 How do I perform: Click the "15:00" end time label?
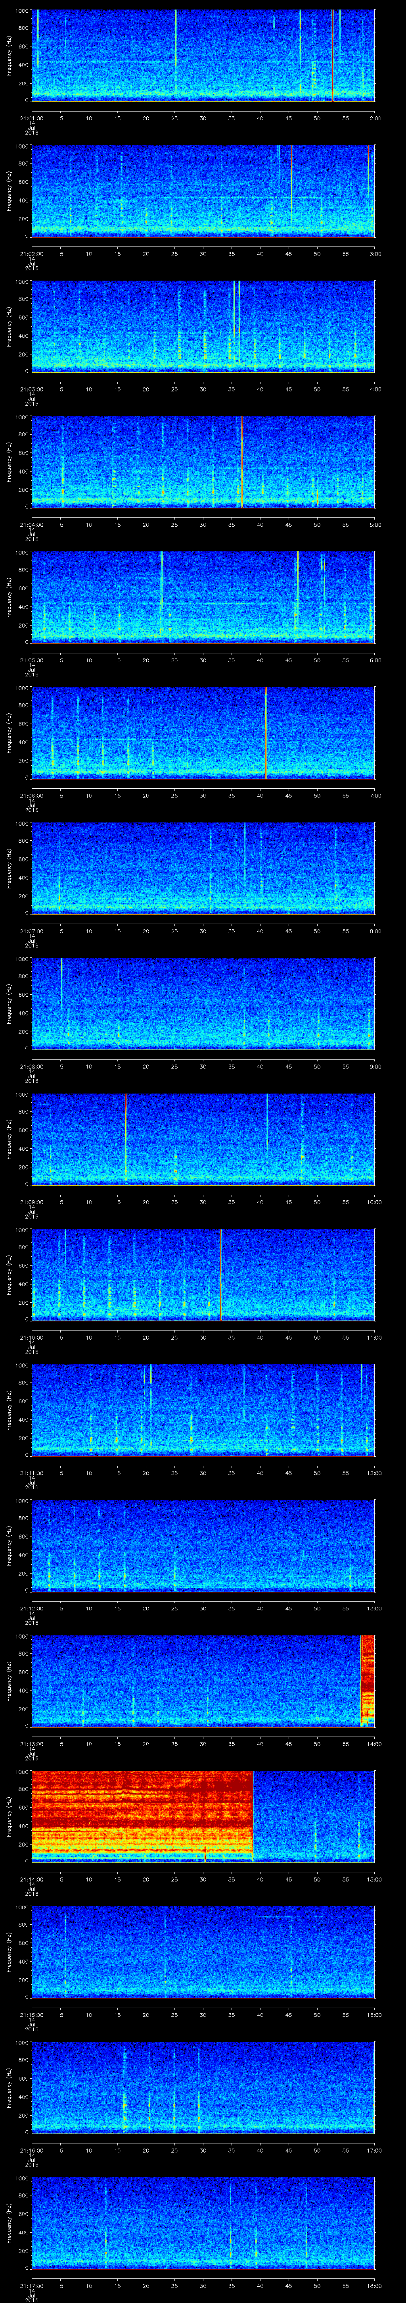(x=374, y=1878)
